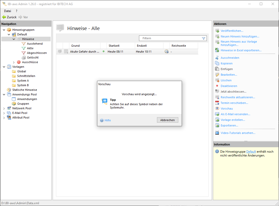Click the Vorschau eye icon
279x206 pixels.
(x=217, y=109)
